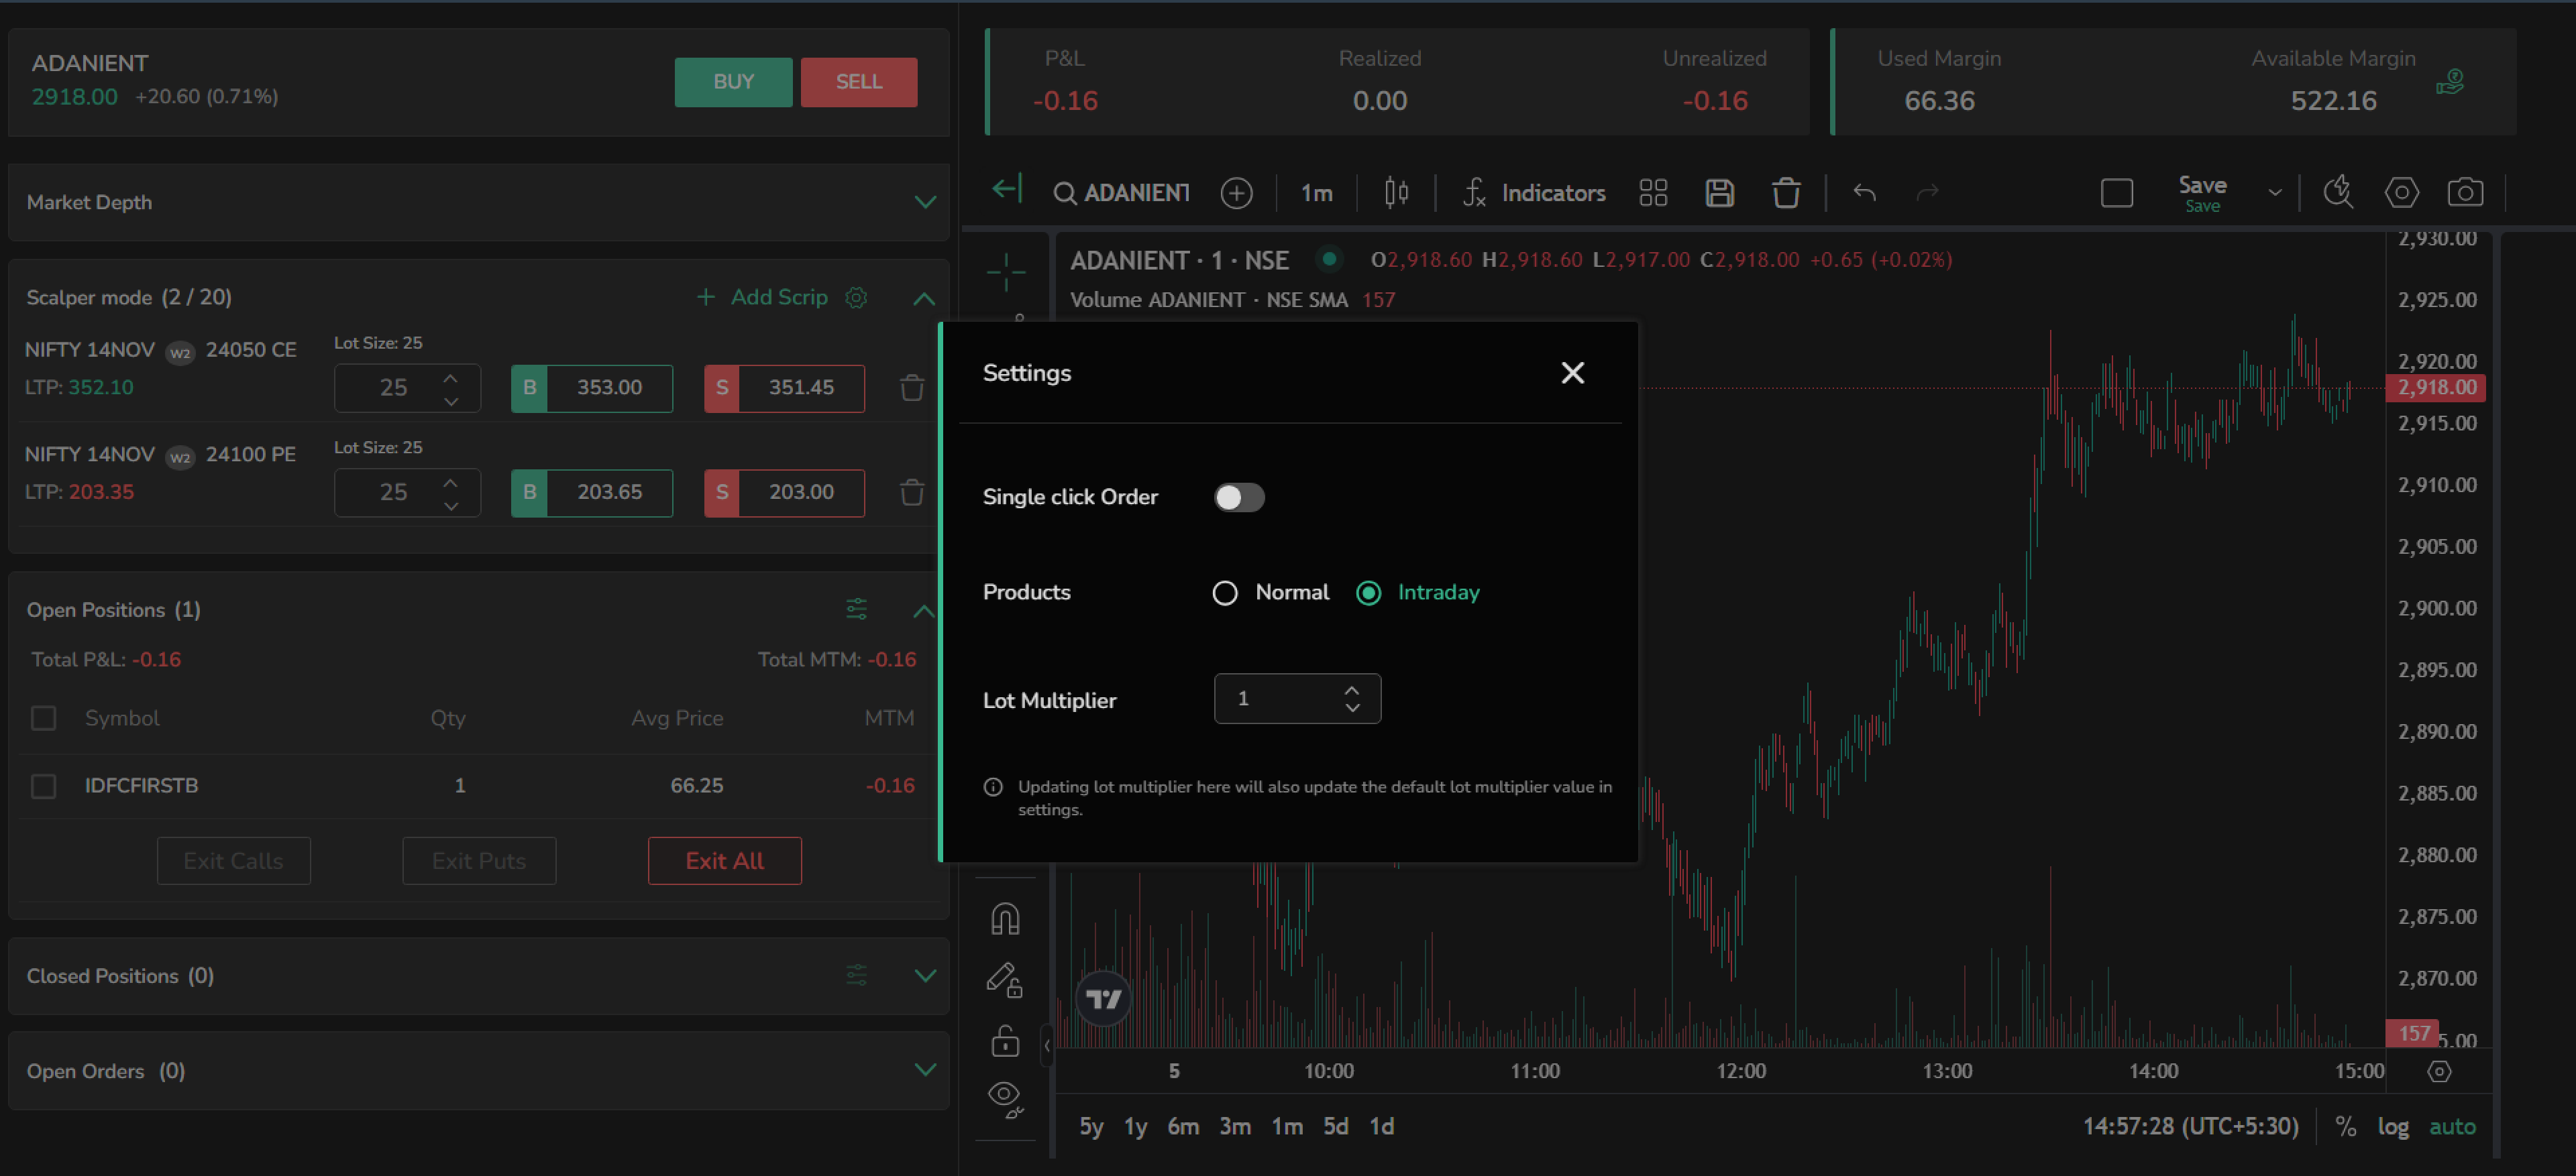Click the green BUY button for ADANIENT
2576x1176 pixels.
tap(733, 82)
